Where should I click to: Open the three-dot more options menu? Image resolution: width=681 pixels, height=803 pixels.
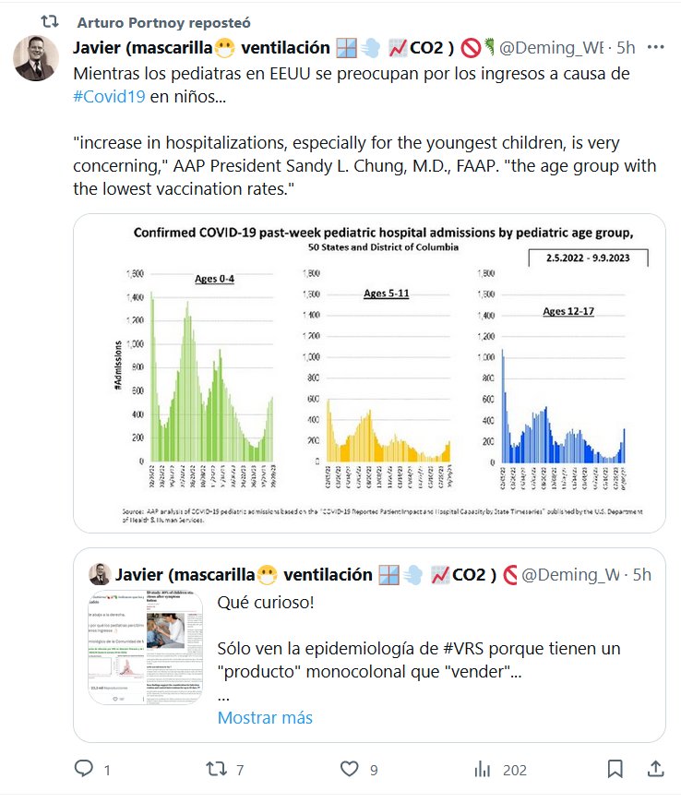pyautogui.click(x=655, y=47)
